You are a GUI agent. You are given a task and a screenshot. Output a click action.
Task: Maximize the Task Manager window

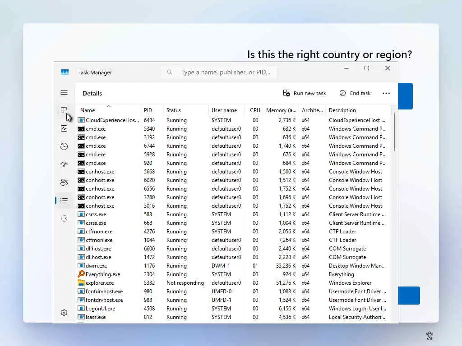pos(367,68)
